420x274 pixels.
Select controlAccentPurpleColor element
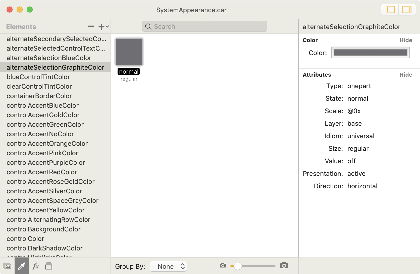pos(55,163)
